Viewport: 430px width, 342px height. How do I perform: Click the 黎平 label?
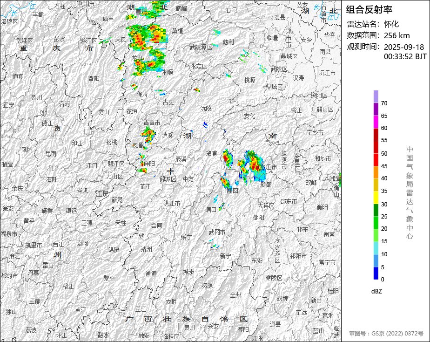109,278
